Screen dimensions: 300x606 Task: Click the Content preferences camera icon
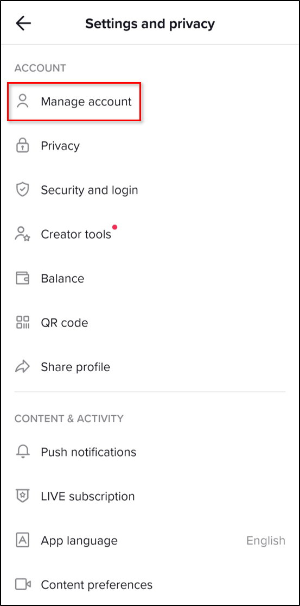pos(23,584)
